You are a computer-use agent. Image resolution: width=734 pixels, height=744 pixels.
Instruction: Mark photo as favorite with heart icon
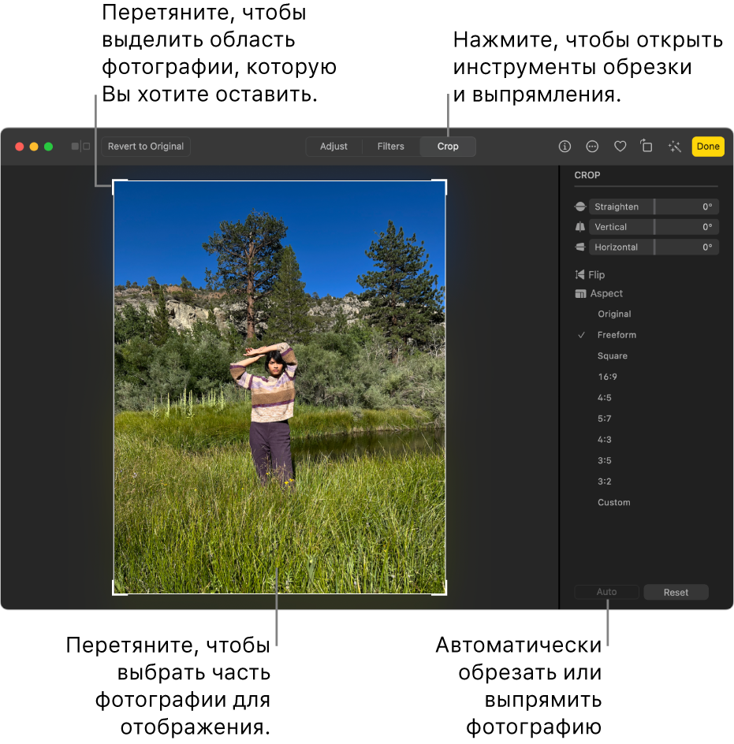(x=620, y=147)
